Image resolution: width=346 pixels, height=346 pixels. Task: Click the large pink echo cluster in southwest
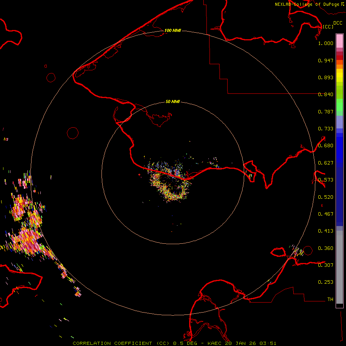(x=26, y=240)
